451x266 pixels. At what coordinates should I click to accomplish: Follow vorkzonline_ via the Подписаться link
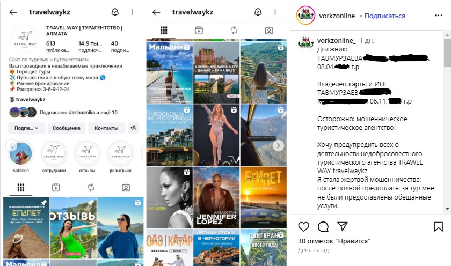384,16
